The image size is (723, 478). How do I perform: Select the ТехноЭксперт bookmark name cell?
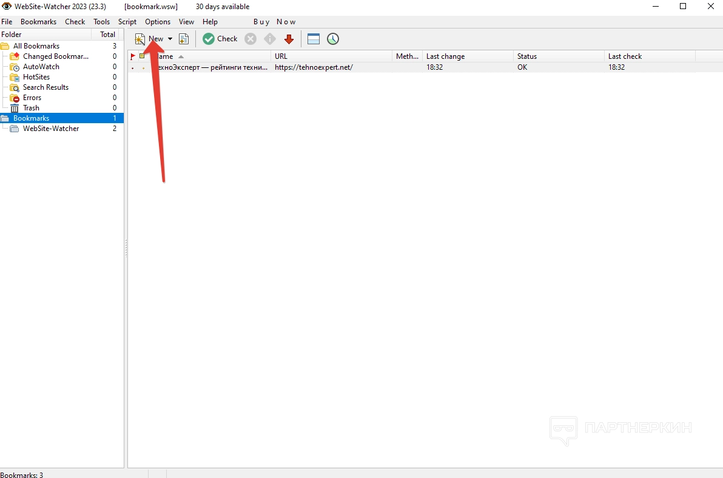tap(209, 67)
